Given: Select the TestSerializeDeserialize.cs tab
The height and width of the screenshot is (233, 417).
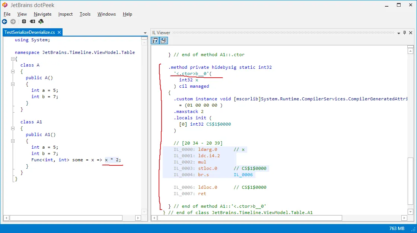Looking at the screenshot, I should 29,32.
